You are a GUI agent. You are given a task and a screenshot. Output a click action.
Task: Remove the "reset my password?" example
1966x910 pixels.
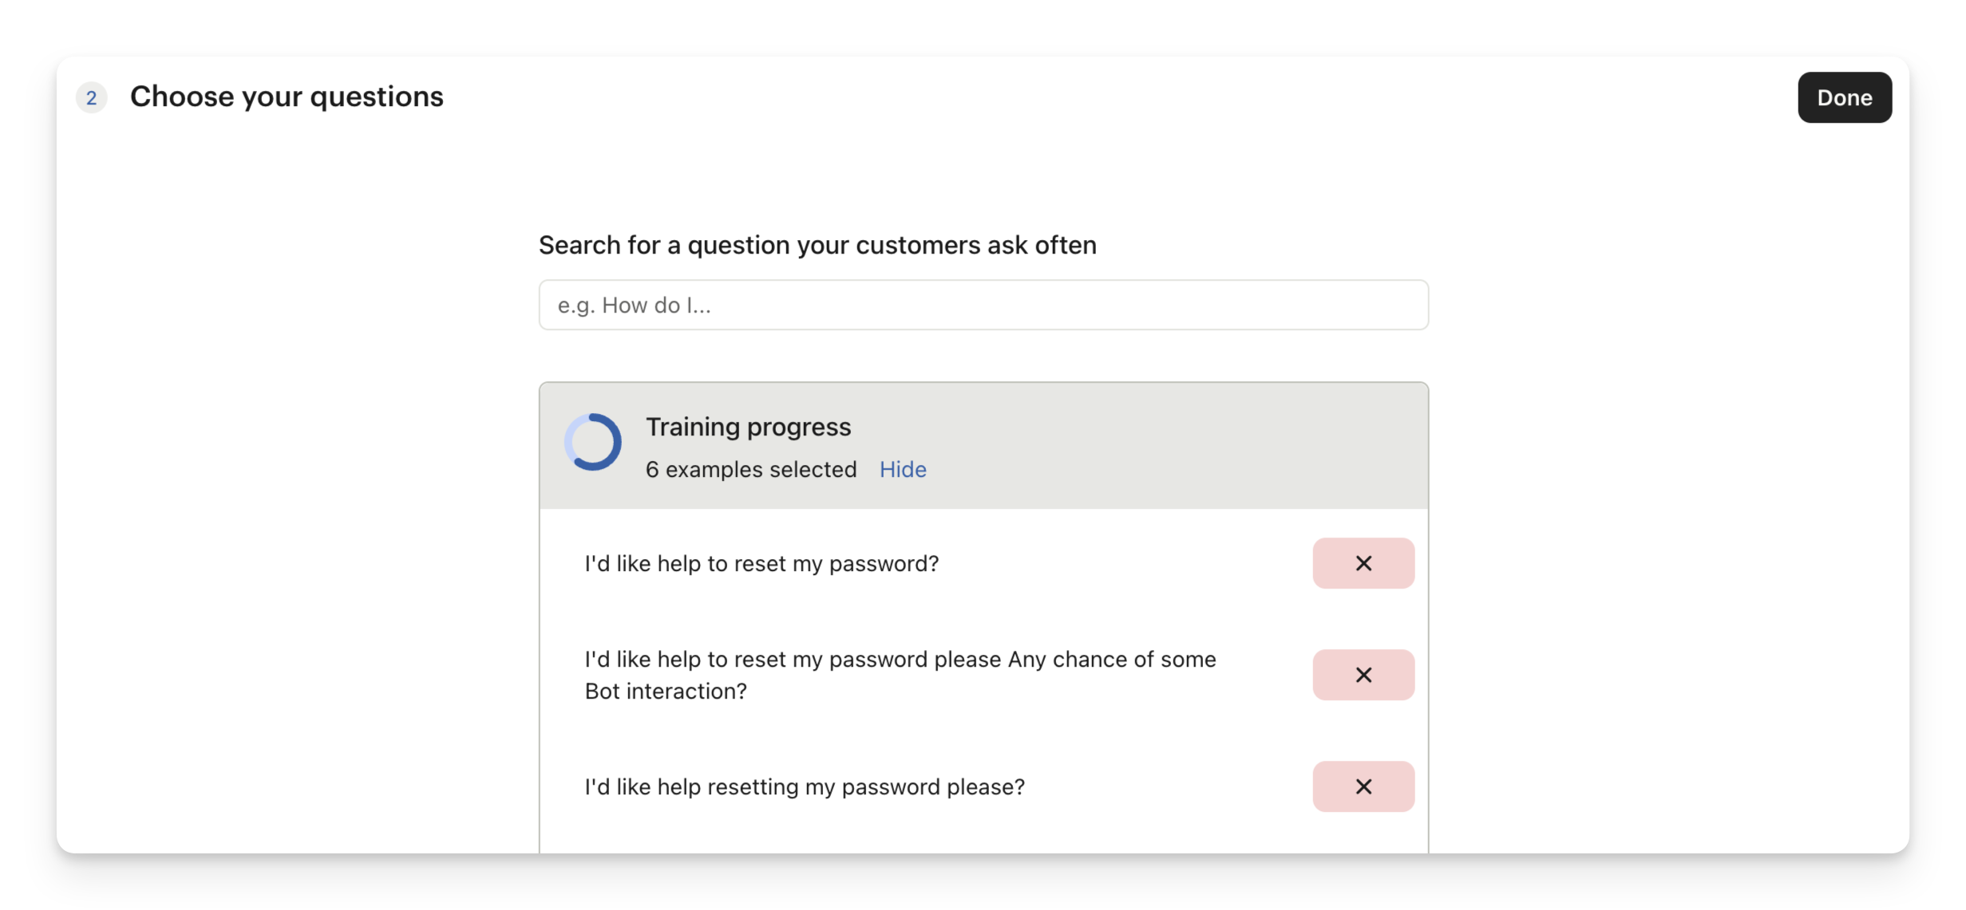[x=1363, y=563]
